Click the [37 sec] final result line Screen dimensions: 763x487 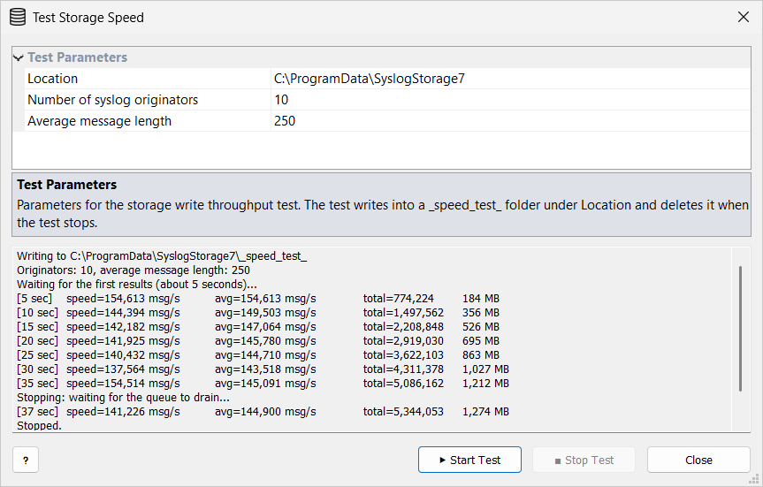point(263,412)
